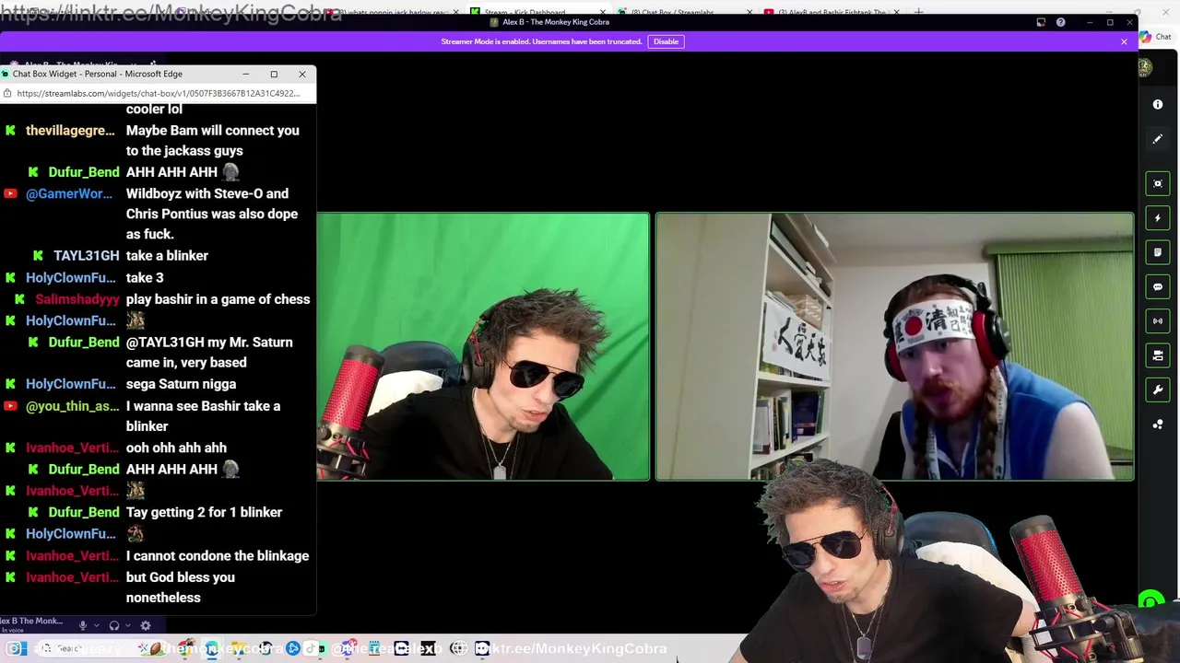Open the notes document icon in sidebar
This screenshot has height=663, width=1180.
(1158, 252)
